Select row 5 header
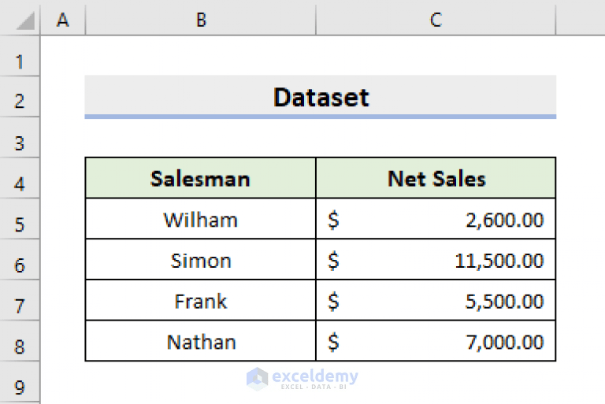Image resolution: width=605 pixels, height=404 pixels. coord(20,219)
